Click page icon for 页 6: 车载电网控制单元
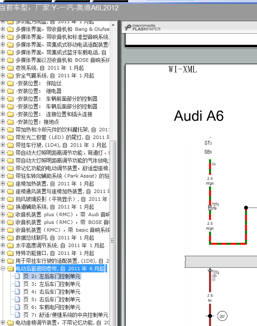Viewport: 257px width, 326px height. point(18,307)
